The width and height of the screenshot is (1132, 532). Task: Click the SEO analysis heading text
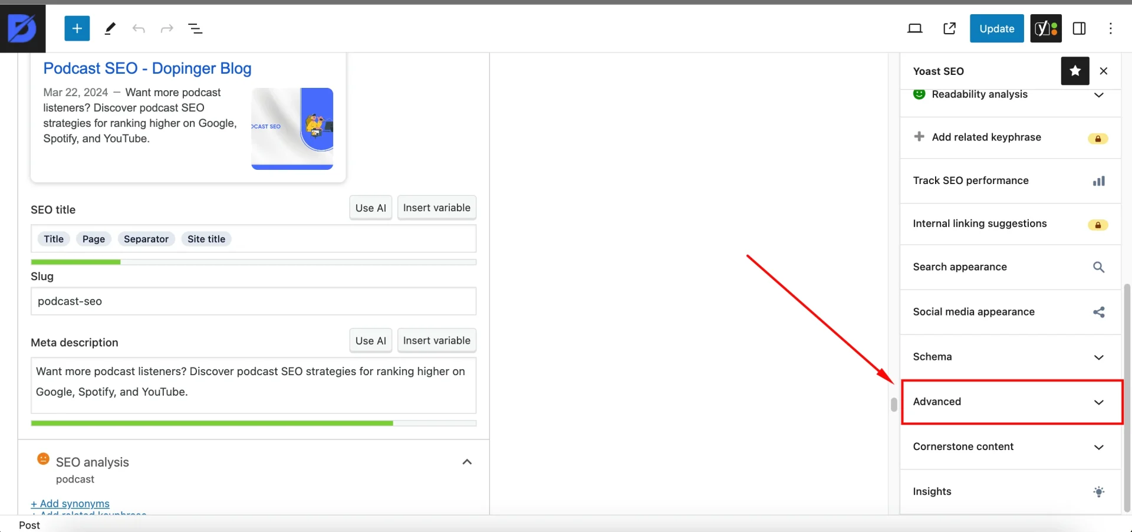(93, 462)
